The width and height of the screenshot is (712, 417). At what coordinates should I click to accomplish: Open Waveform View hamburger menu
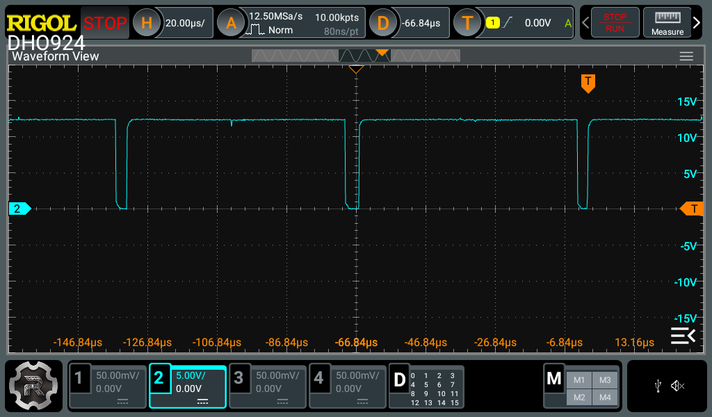click(x=686, y=56)
